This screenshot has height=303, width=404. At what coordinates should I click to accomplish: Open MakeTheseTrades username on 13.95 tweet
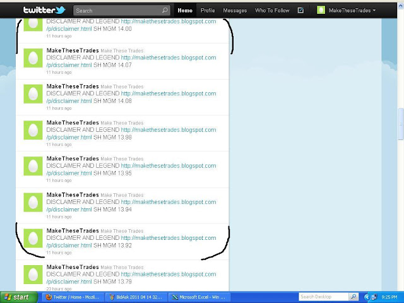tap(73, 158)
